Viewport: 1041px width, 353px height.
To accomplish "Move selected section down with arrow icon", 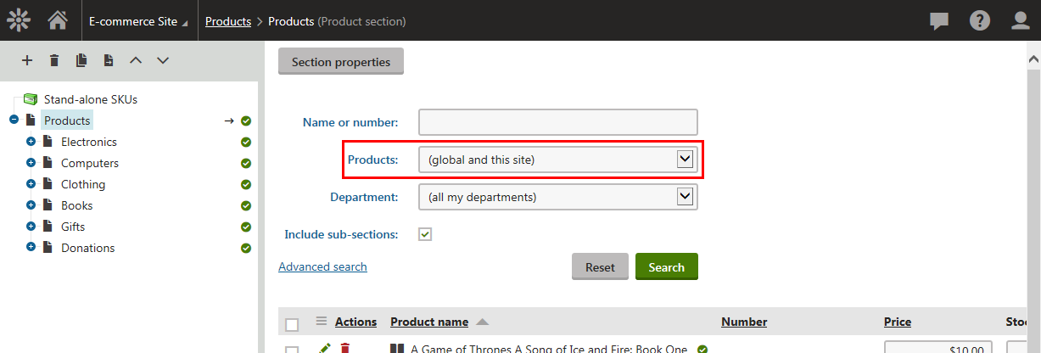I will [163, 60].
